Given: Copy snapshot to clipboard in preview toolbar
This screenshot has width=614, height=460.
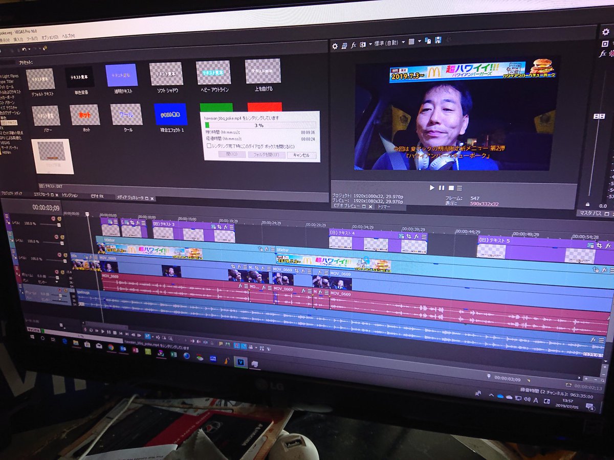Looking at the screenshot, I should point(429,40).
